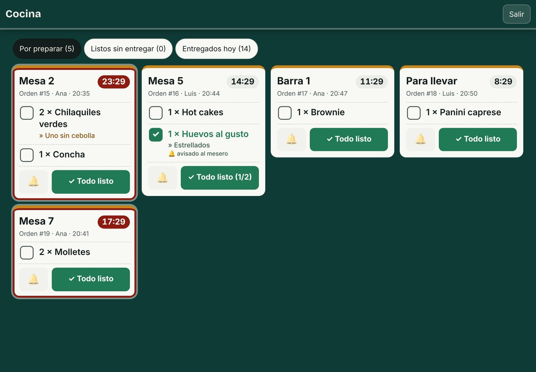The height and width of the screenshot is (372, 536).
Task: Show Entregados hoy (14) tab
Action: point(216,49)
